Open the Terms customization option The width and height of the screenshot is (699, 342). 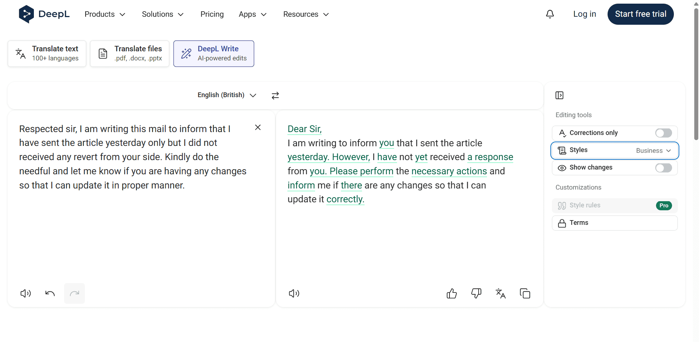tap(614, 223)
